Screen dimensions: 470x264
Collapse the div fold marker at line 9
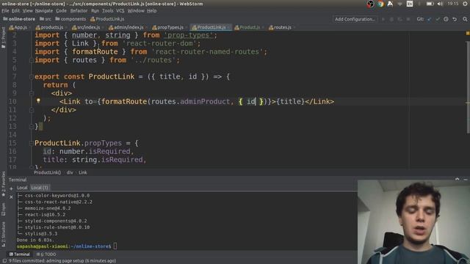click(x=31, y=93)
